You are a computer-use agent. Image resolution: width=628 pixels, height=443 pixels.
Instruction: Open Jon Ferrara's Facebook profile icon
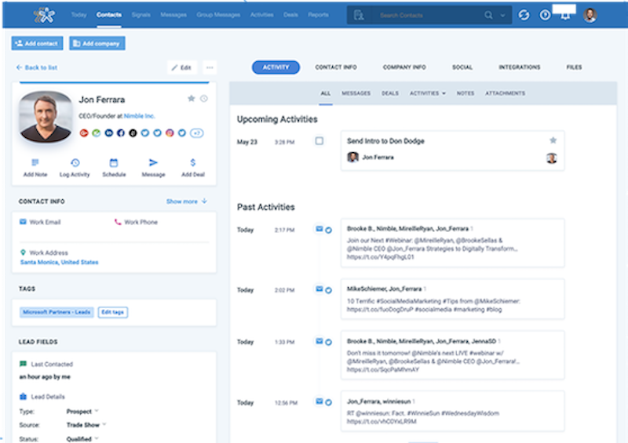point(121,133)
